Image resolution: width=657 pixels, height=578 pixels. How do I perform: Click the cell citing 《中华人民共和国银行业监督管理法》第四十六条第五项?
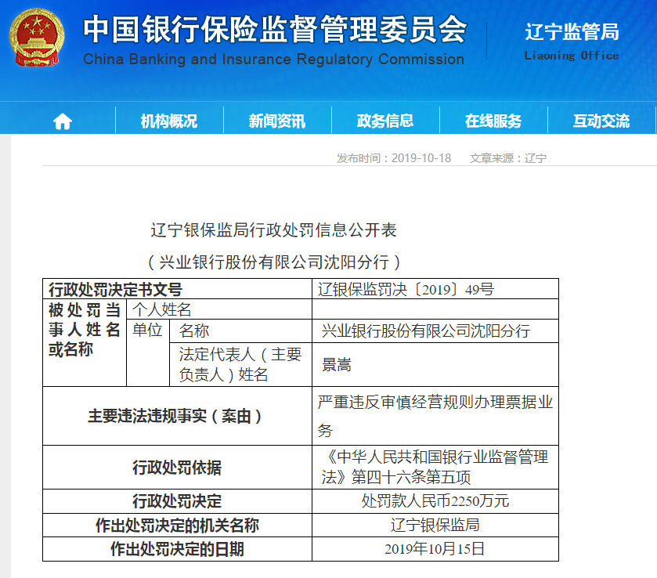point(435,468)
